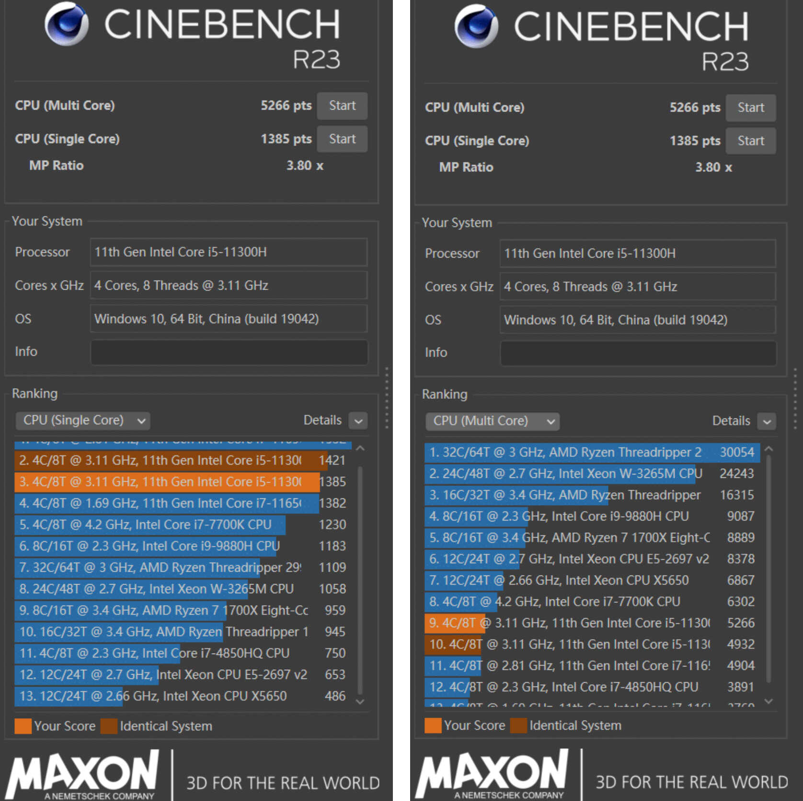Screen dimensions: 803x801
Task: Select Xeon W-3265M row scoring 1058
Action: 183,589
